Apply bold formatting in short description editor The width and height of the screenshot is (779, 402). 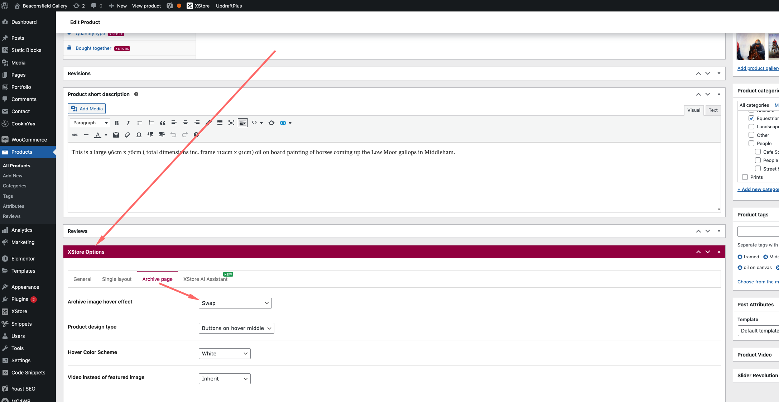coord(117,123)
